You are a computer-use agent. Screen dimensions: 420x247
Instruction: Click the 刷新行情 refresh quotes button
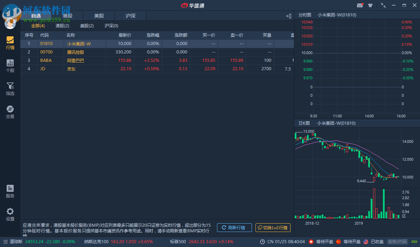tap(234, 228)
